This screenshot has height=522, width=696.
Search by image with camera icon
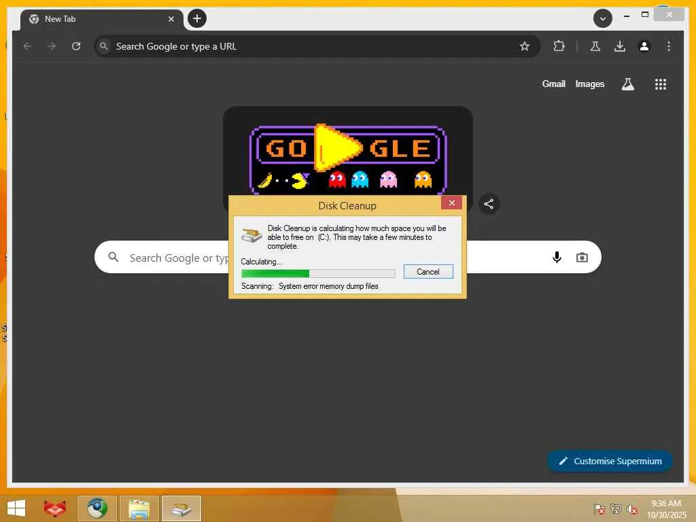click(x=582, y=258)
